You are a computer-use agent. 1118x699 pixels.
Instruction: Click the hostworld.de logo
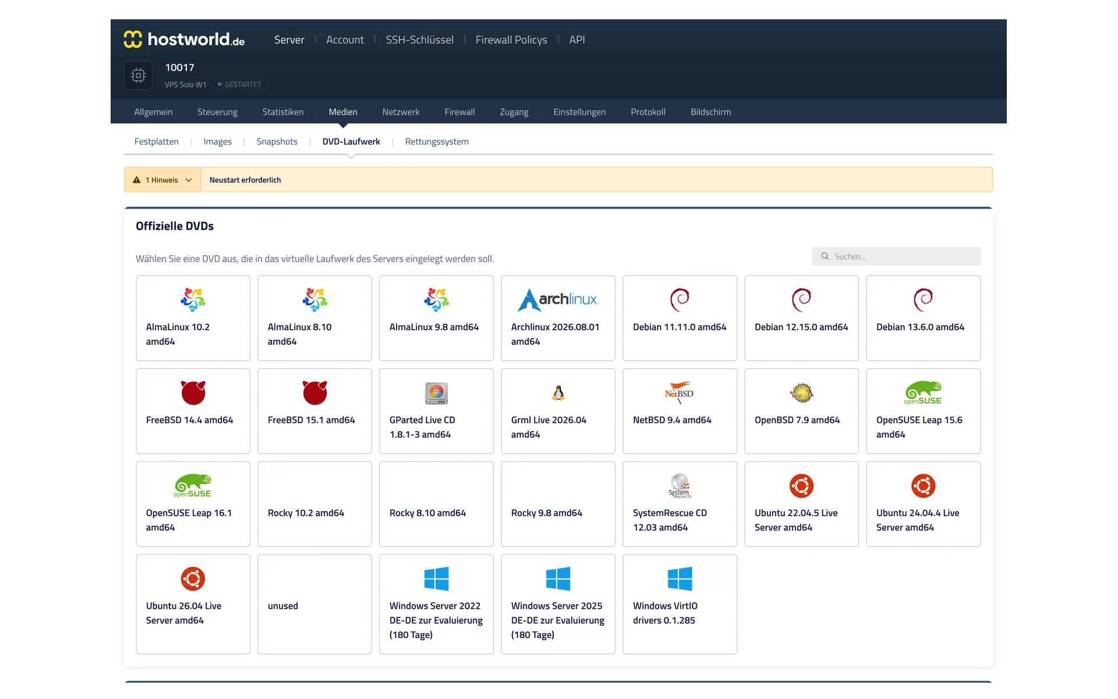click(184, 39)
